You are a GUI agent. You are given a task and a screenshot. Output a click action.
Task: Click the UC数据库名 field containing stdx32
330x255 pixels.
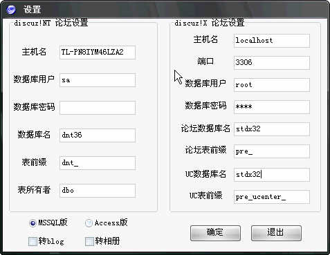click(x=272, y=175)
